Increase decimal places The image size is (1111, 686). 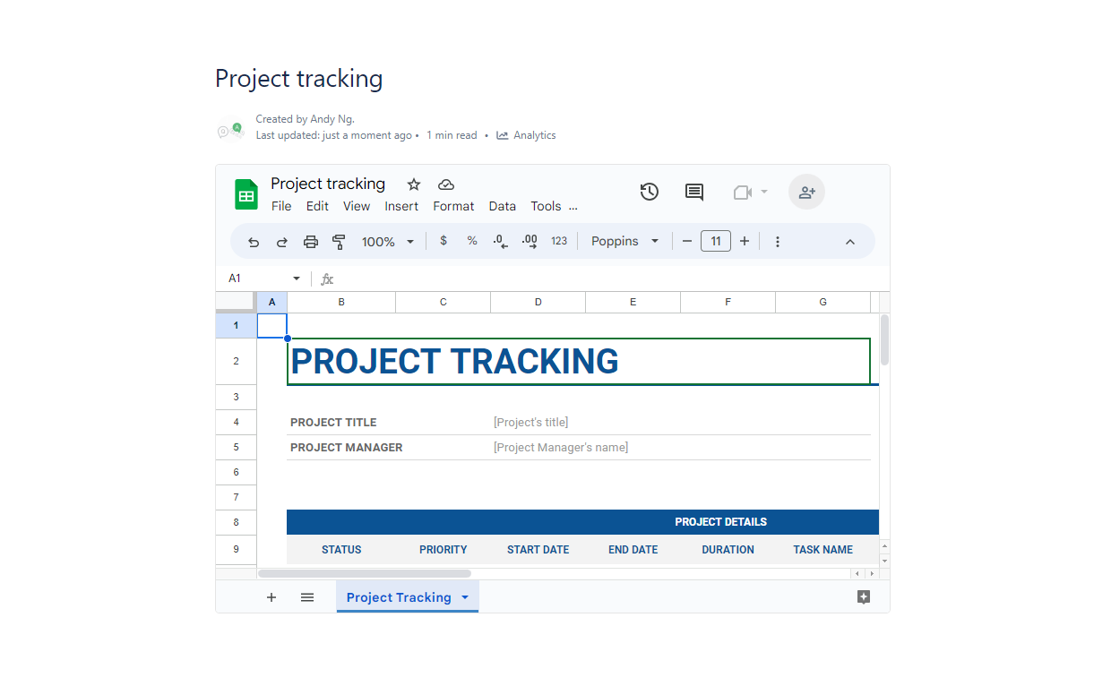[x=530, y=242]
